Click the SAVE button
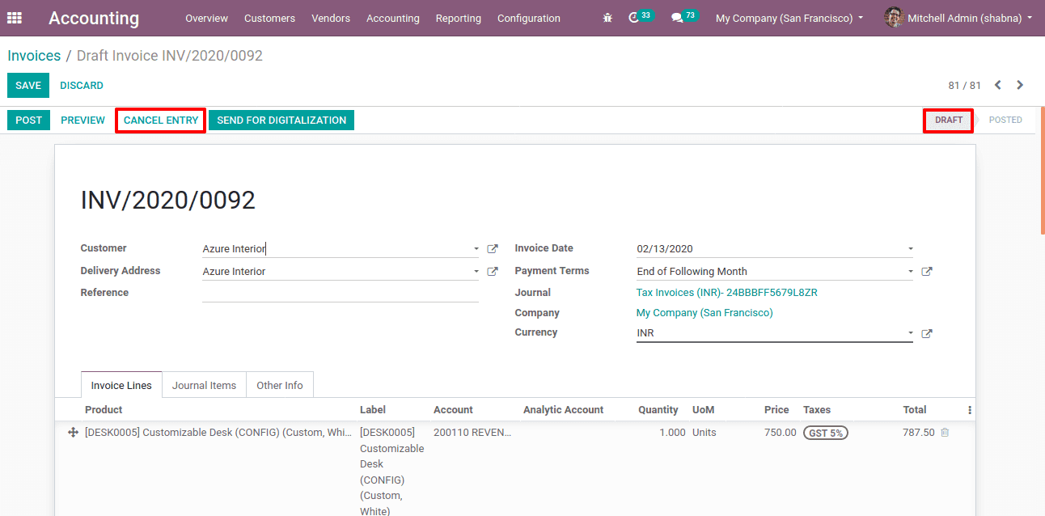This screenshot has width=1045, height=516. click(x=28, y=85)
